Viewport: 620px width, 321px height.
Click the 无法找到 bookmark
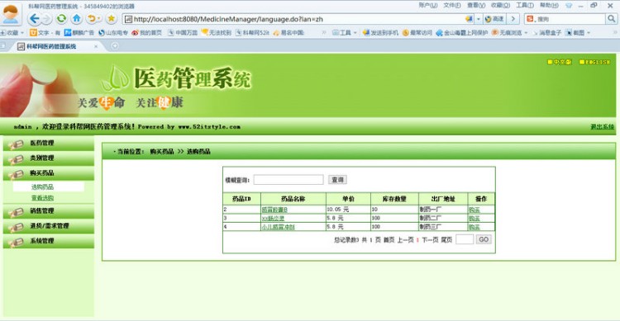(217, 33)
